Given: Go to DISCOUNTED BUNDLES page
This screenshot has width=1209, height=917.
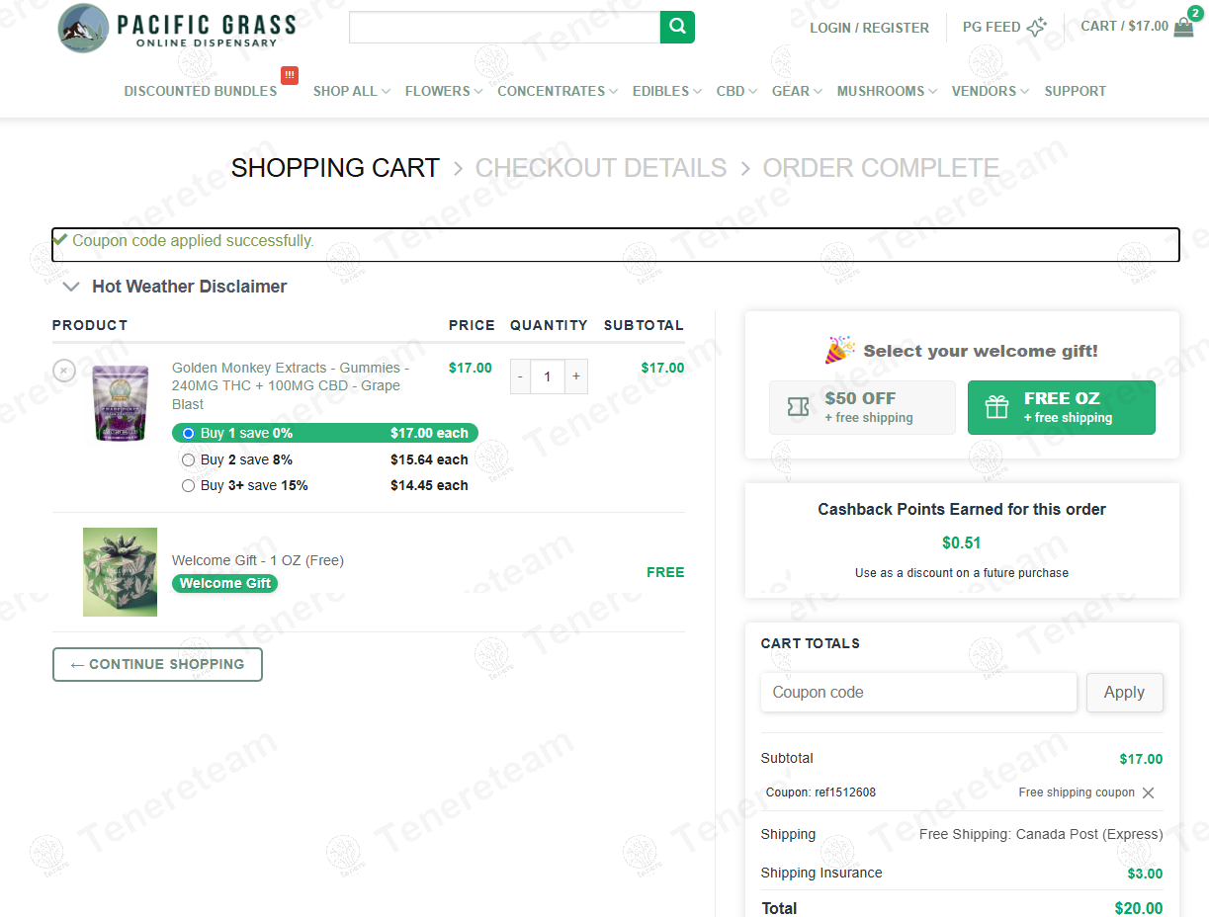Looking at the screenshot, I should [x=201, y=91].
